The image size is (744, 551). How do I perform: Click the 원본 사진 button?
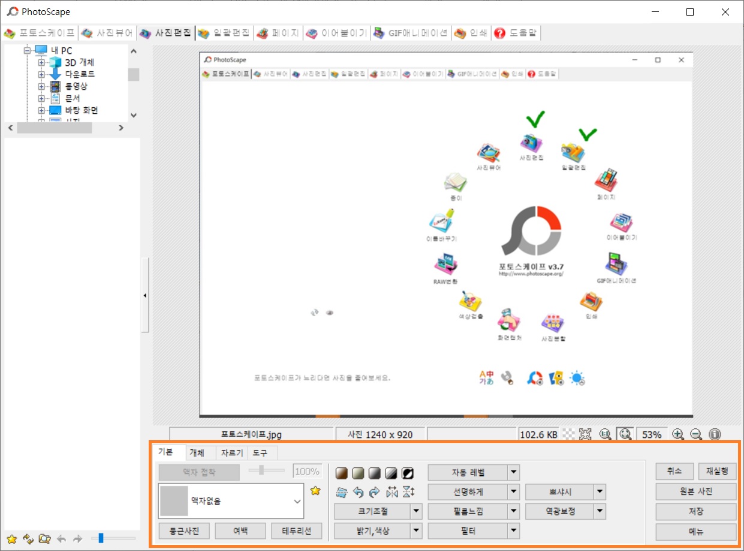[x=696, y=492]
